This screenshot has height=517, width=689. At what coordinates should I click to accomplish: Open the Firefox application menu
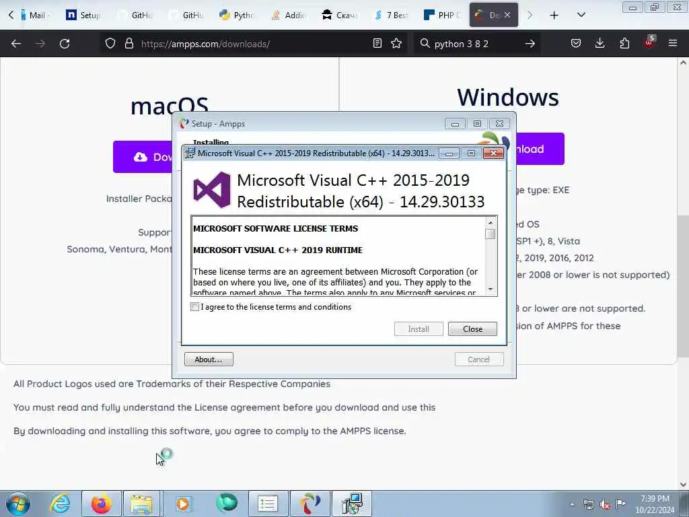tap(672, 43)
